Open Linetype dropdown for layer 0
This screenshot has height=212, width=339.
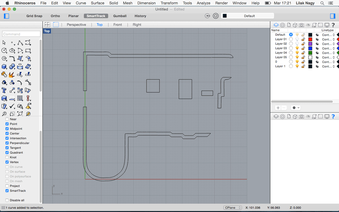328,62
